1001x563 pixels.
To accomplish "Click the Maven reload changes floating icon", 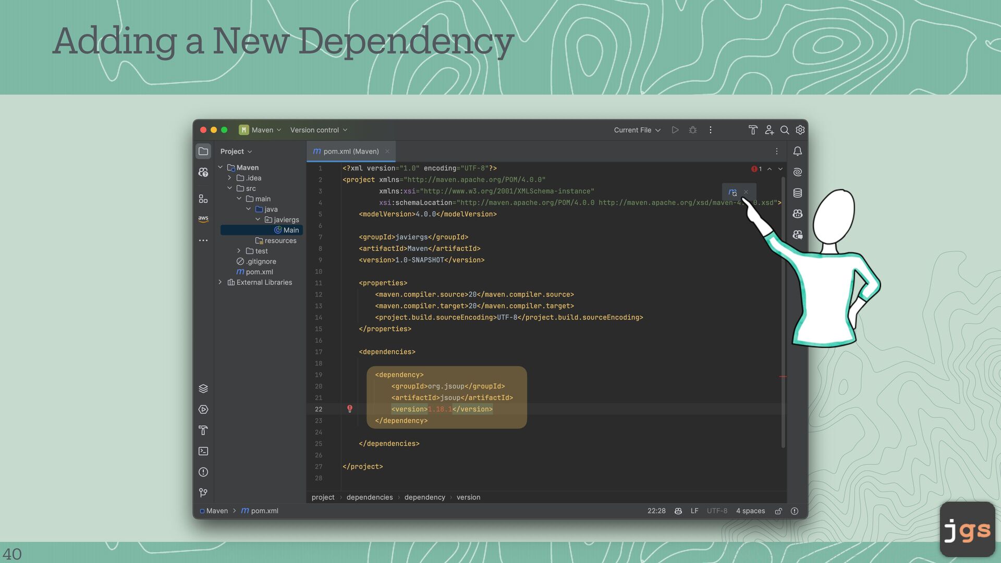I will tap(733, 192).
